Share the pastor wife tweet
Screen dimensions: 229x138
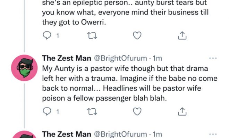point(183,111)
